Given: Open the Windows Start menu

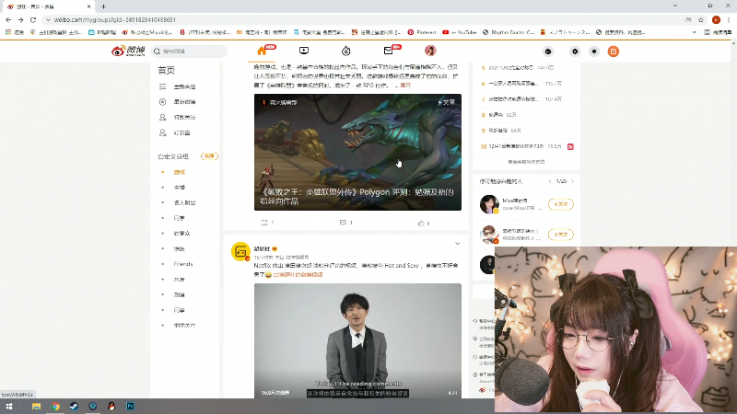Looking at the screenshot, I should 9,407.
